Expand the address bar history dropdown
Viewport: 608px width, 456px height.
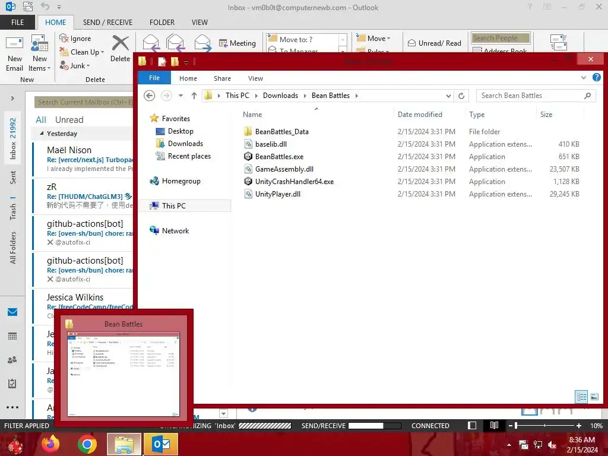448,96
